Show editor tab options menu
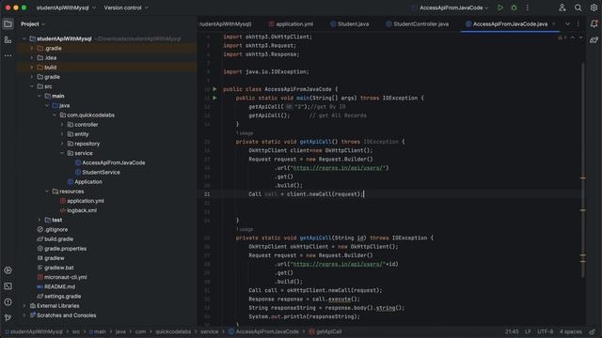602x338 pixels. click(x=578, y=24)
